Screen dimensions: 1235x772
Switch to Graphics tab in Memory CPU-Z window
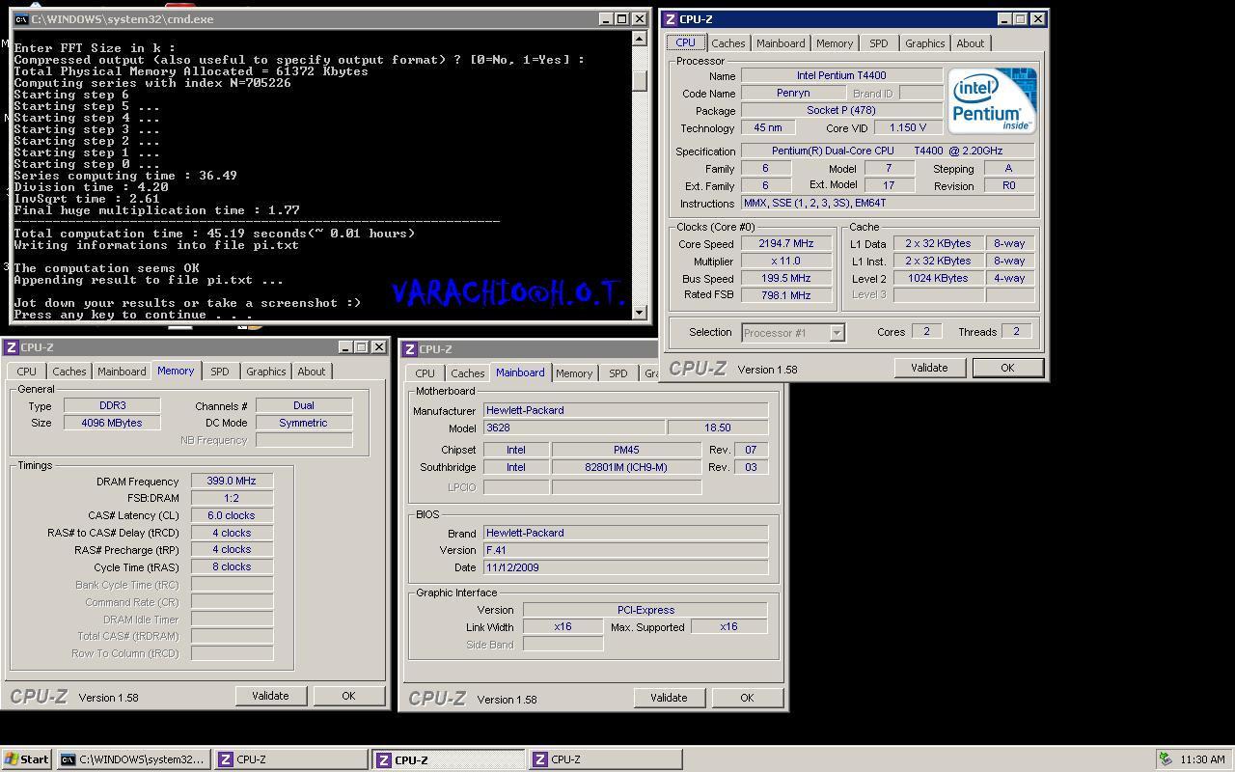click(x=265, y=372)
